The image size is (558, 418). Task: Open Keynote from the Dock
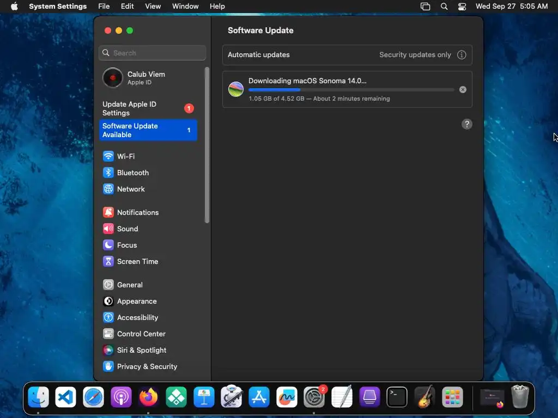click(x=204, y=397)
